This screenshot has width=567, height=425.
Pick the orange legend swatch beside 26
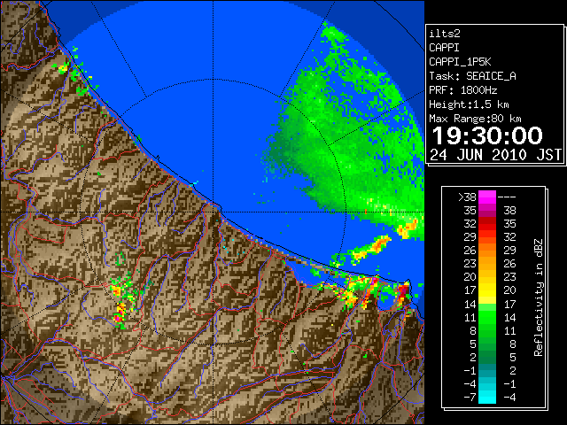[x=487, y=251]
